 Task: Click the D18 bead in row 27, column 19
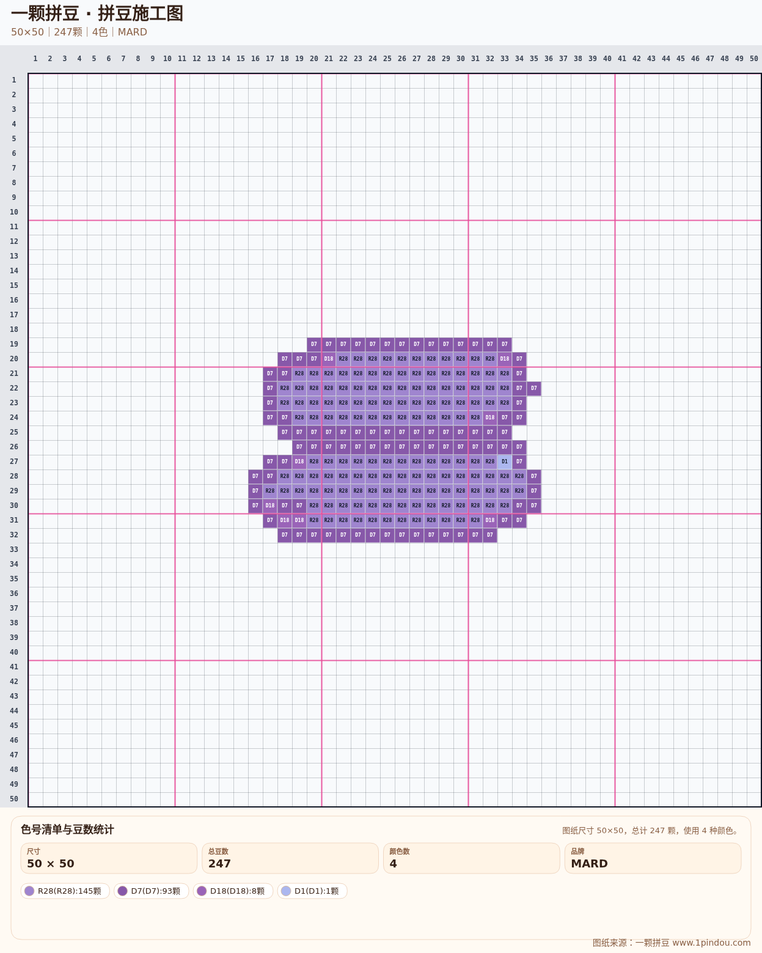pyautogui.click(x=299, y=462)
